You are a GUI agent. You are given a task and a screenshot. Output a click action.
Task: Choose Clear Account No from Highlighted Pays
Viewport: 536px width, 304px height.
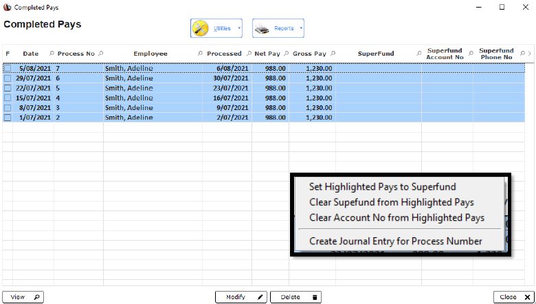(x=397, y=217)
